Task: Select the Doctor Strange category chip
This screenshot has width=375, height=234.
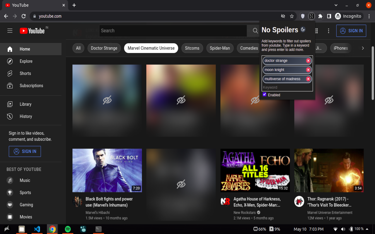Action: 104,48
